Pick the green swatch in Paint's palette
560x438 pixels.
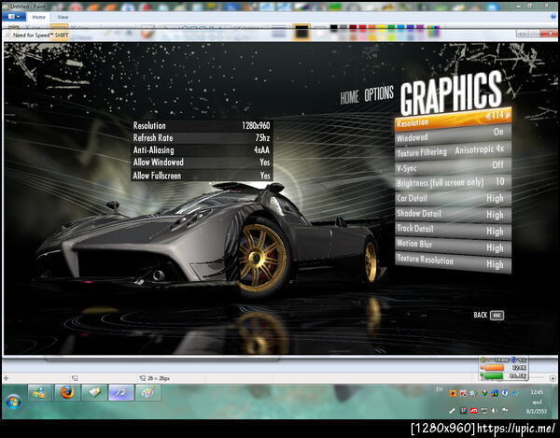pos(391,27)
